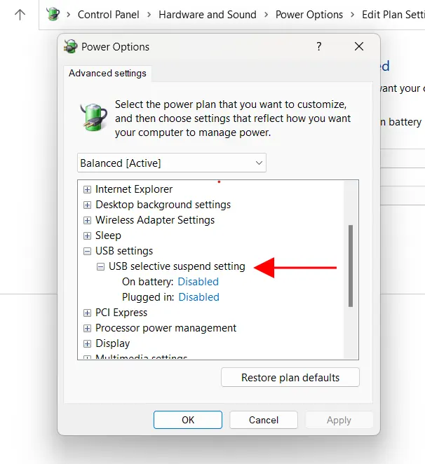Select the Sleep label
This screenshot has height=464, width=425.
click(x=108, y=236)
